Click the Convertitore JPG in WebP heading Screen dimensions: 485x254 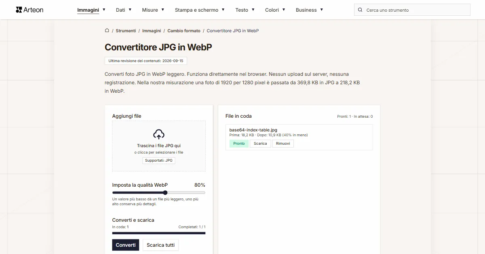(x=158, y=47)
